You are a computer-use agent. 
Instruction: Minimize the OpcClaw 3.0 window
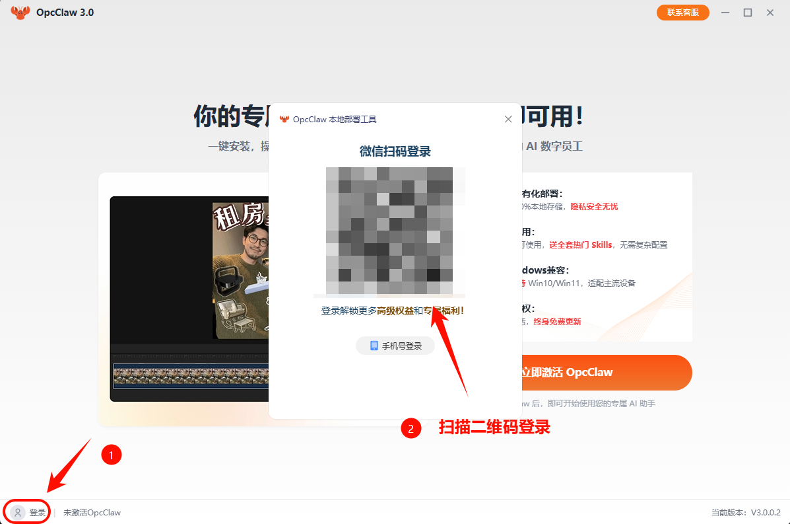[x=725, y=13]
